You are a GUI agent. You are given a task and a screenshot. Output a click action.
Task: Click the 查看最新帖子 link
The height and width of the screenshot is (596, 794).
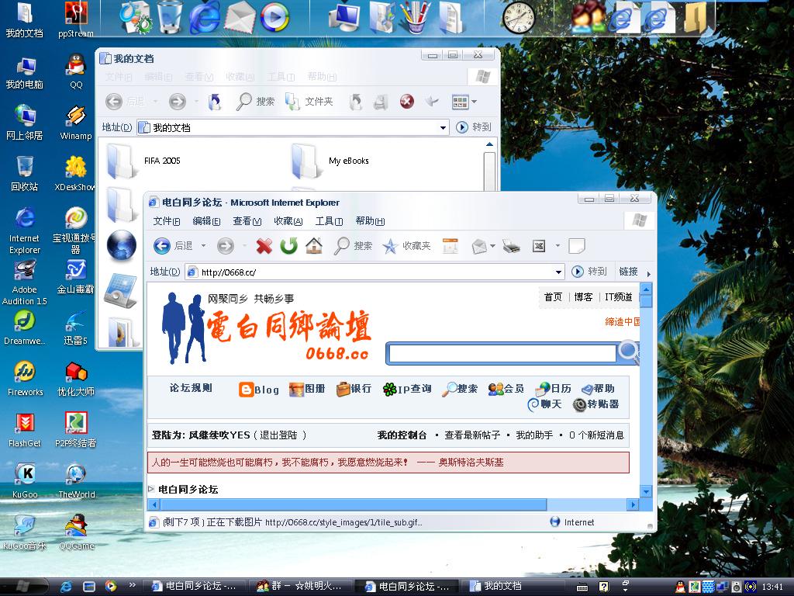click(472, 435)
